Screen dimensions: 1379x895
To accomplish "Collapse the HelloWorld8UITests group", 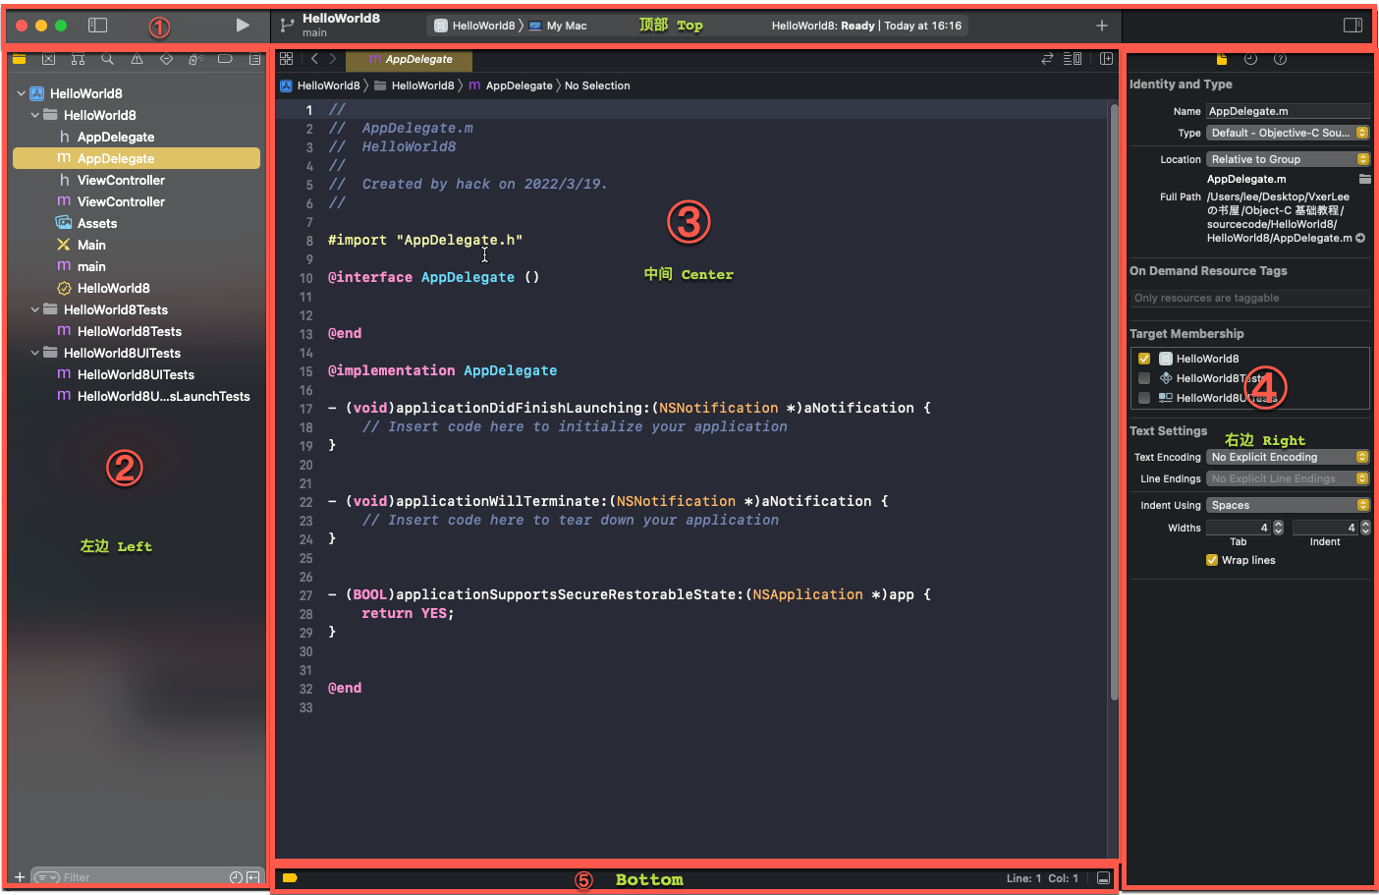I will coord(35,353).
